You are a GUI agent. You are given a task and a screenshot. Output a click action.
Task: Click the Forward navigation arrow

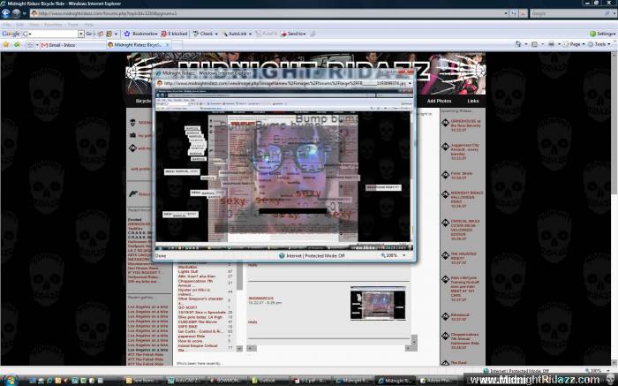point(16,13)
